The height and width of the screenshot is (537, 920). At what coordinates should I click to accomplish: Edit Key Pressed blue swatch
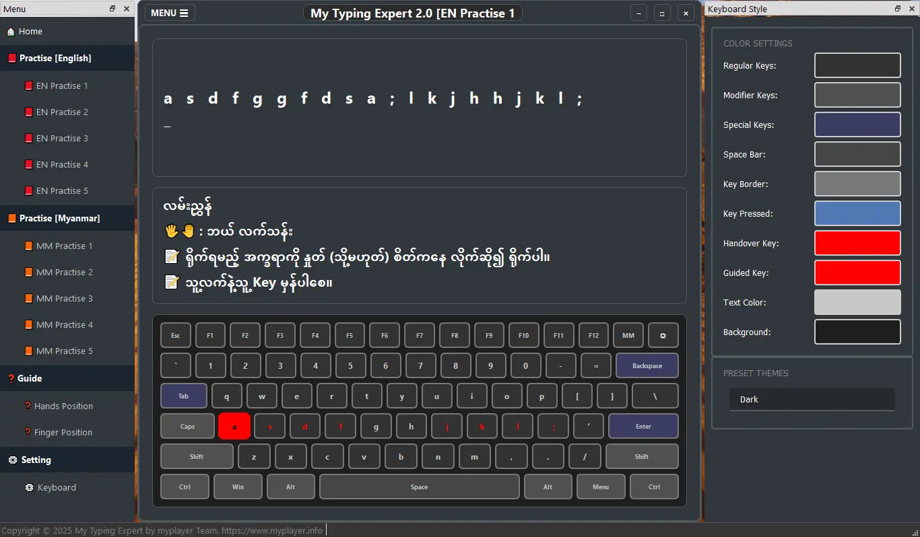857,213
